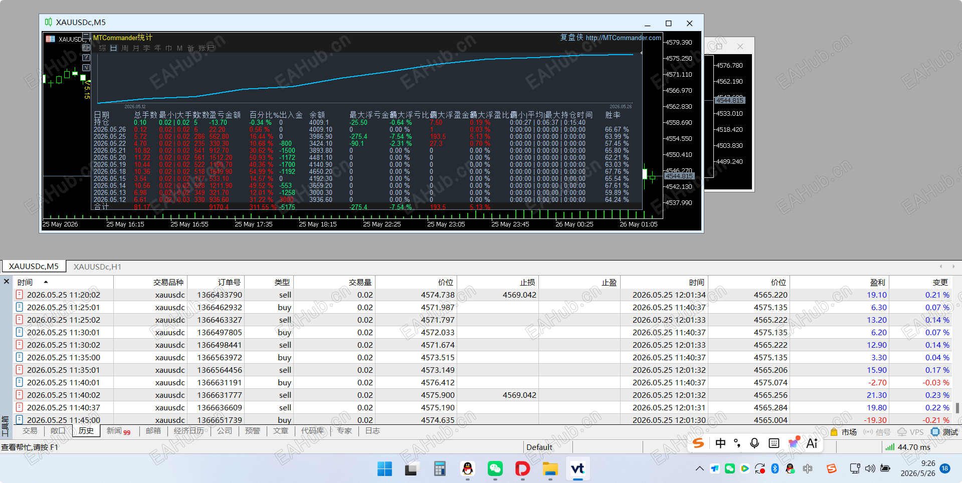Viewport: 962px width, 483px height.
Task: Click order number 1366631191
Action: [220, 382]
